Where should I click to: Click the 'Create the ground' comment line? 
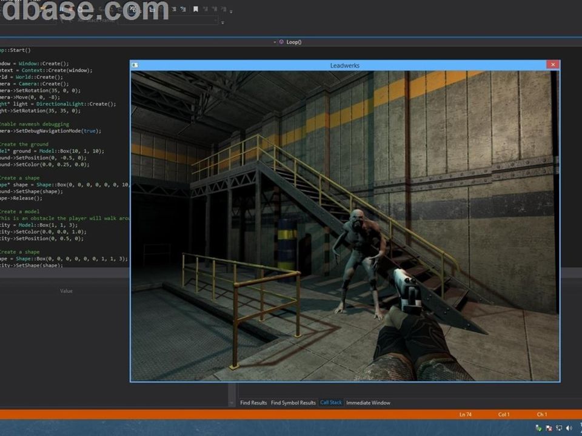[24, 144]
